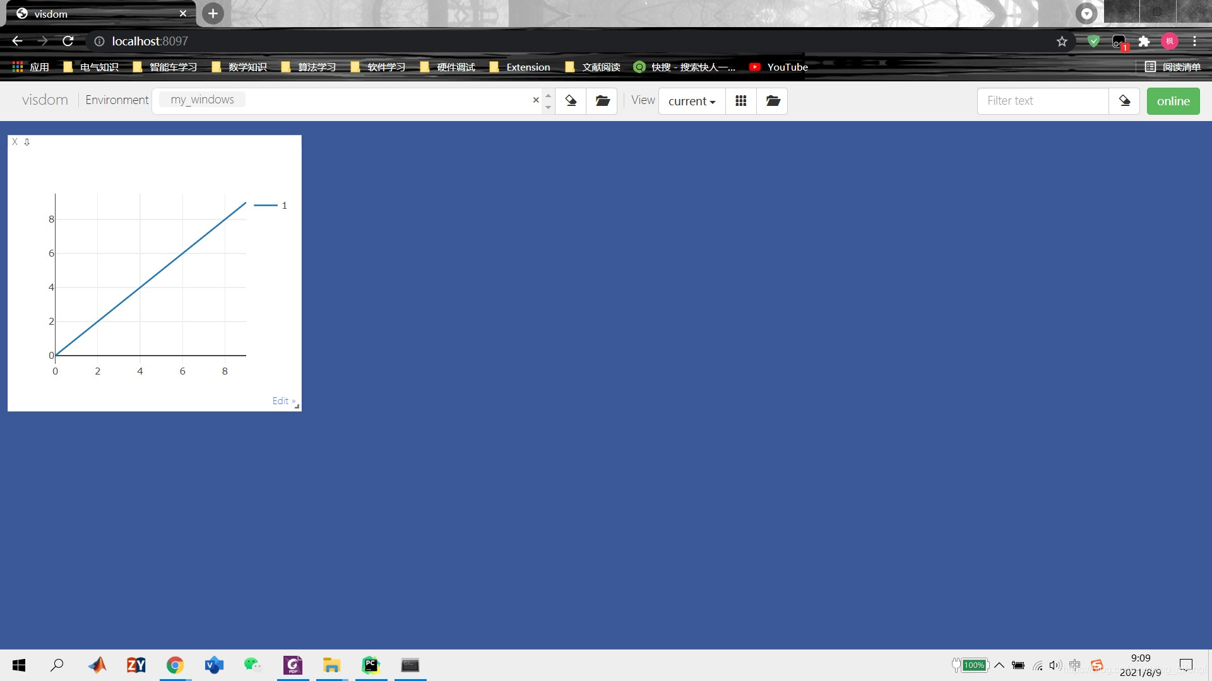Click the refresh button in browser
Image resolution: width=1212 pixels, height=681 pixels.
pyautogui.click(x=69, y=41)
